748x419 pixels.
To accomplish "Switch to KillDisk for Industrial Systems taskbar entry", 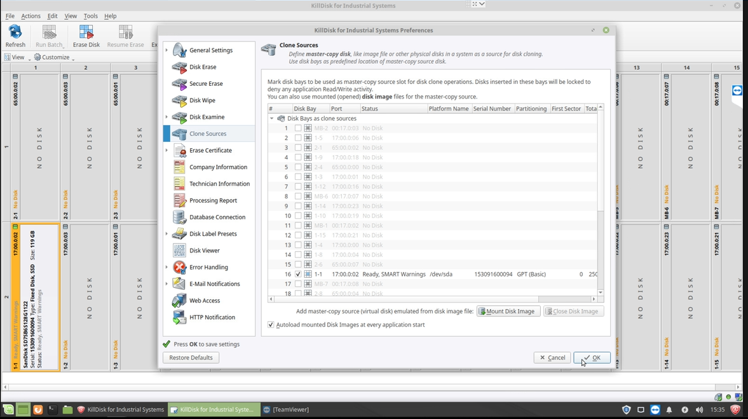I will click(121, 409).
